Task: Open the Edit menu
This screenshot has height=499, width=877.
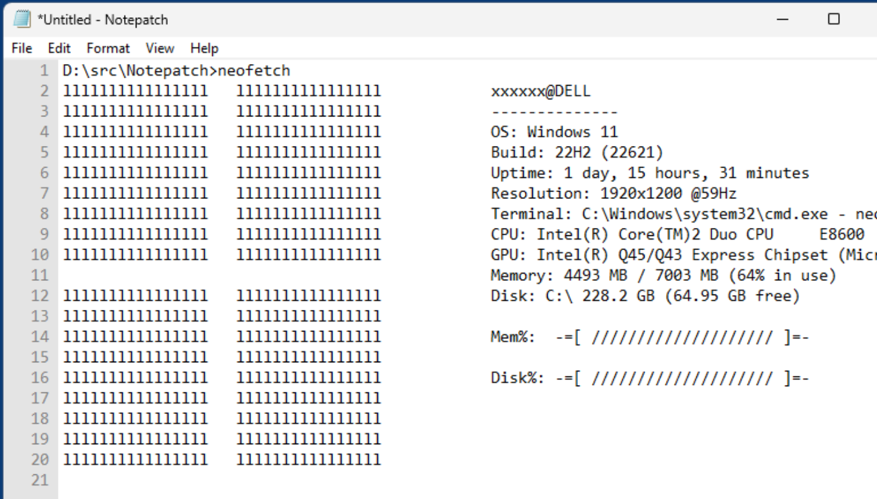Action: (x=59, y=48)
